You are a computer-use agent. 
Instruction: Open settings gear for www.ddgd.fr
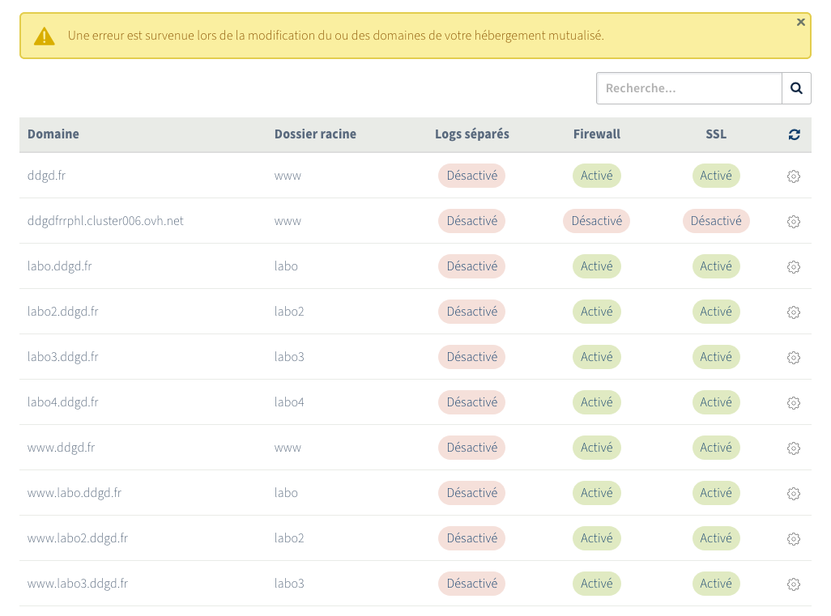point(794,448)
